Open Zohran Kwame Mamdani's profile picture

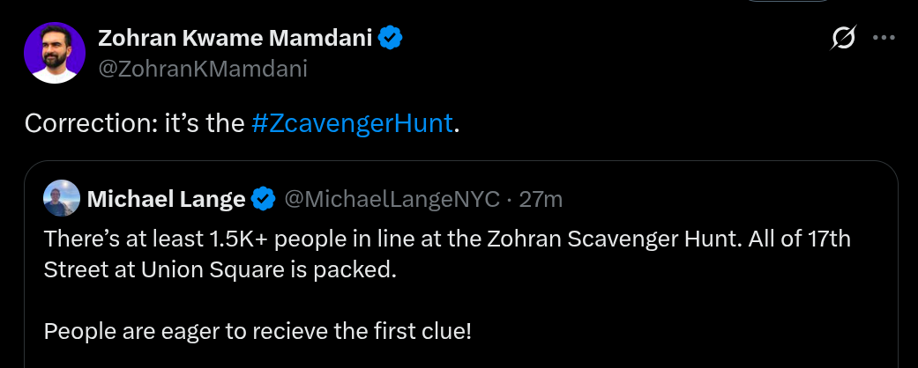[55, 53]
